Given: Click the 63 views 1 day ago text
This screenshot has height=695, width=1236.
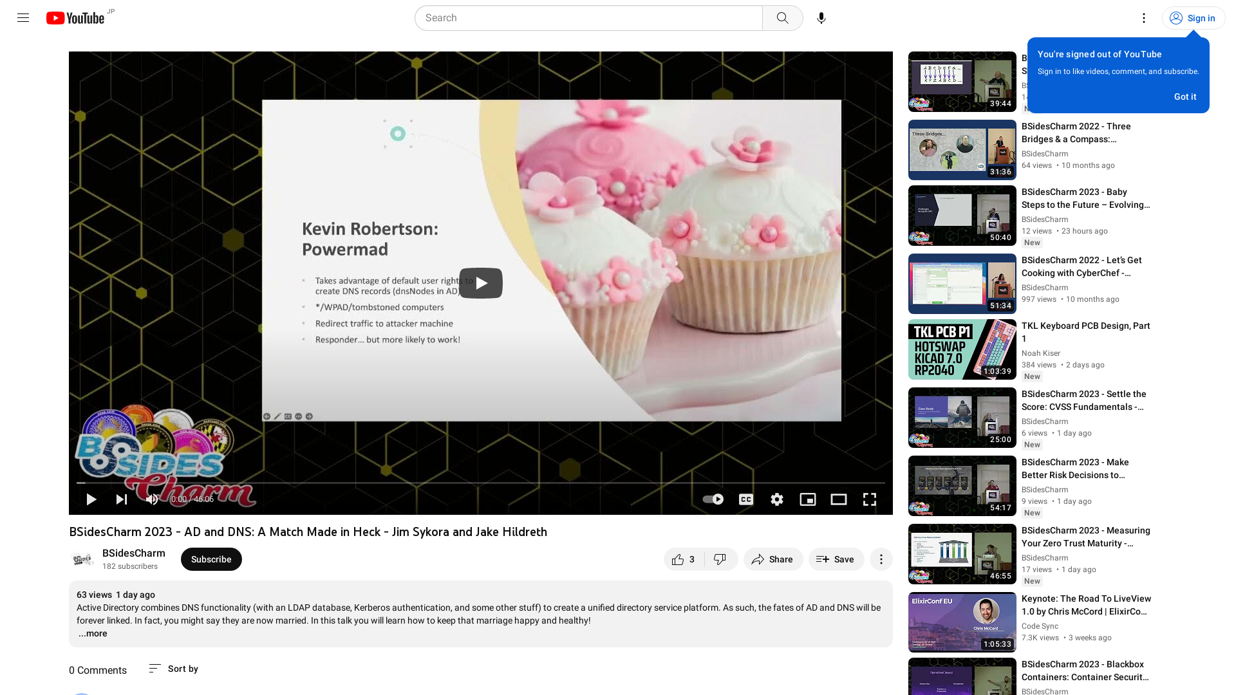Looking at the screenshot, I should click(116, 595).
